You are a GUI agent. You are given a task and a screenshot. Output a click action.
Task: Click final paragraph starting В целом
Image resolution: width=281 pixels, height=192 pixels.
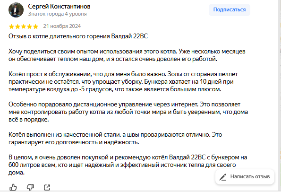[128, 165]
